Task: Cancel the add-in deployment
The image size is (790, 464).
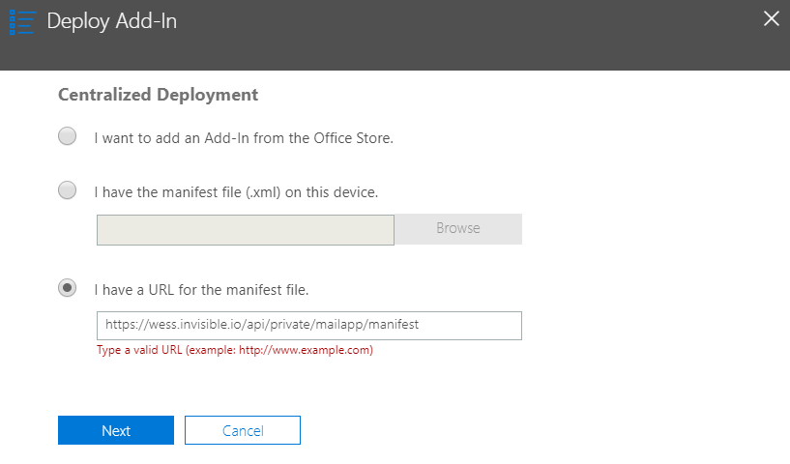Action: (243, 430)
